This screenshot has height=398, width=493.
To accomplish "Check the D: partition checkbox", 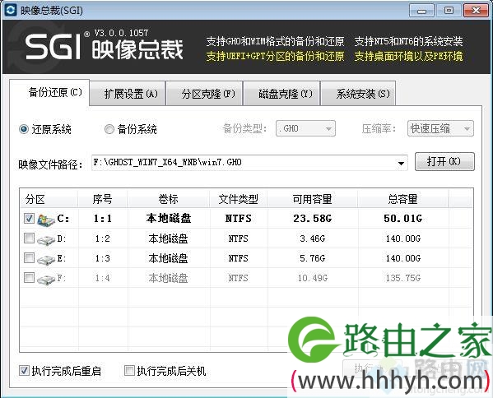I will [30, 238].
